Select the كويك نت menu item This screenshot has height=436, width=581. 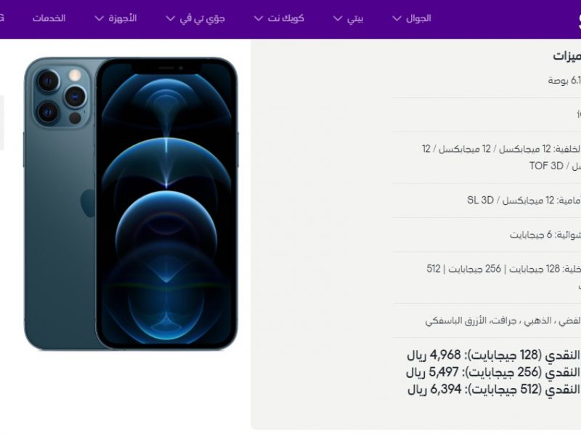tap(285, 18)
